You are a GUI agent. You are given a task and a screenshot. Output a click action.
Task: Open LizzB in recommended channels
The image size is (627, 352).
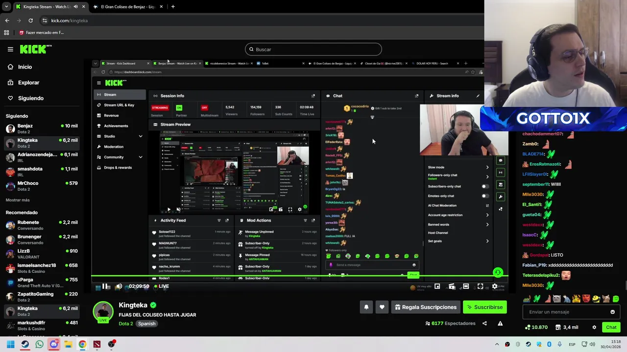pos(42,254)
